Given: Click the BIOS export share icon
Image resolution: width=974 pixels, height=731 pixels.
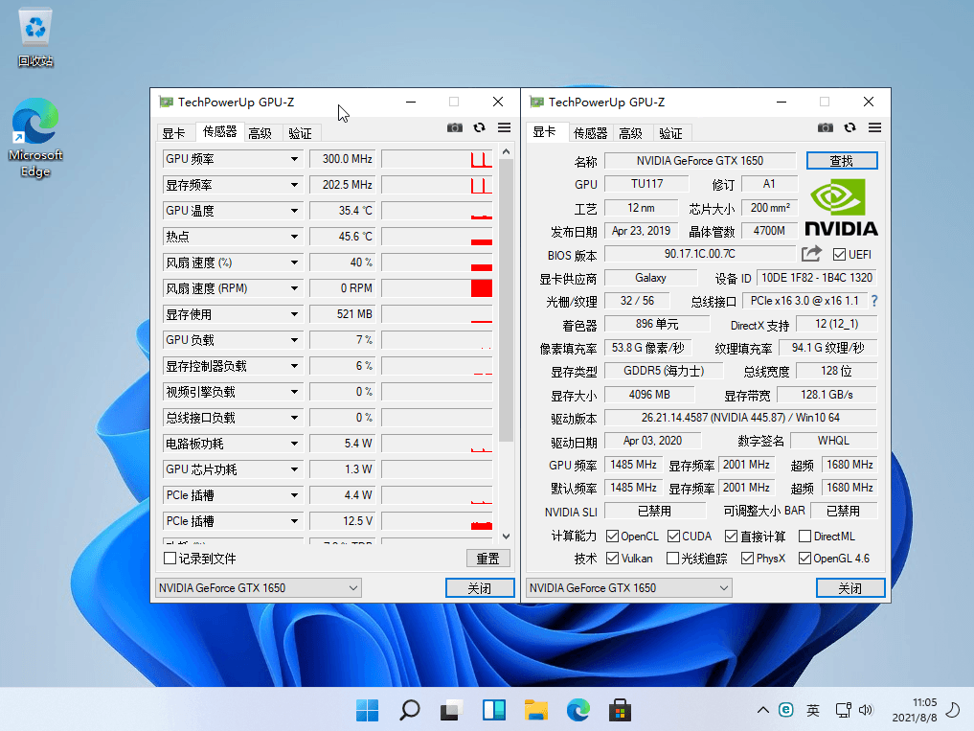Looking at the screenshot, I should (811, 254).
